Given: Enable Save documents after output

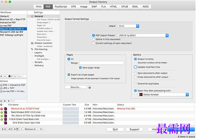Looking at the screenshot, I should (x=135, y=73).
